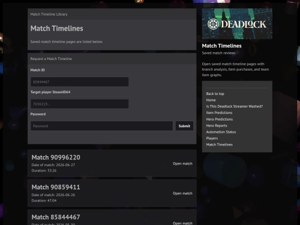300x225 pixels.
Task: Open Automation Status page
Action: 221,132
